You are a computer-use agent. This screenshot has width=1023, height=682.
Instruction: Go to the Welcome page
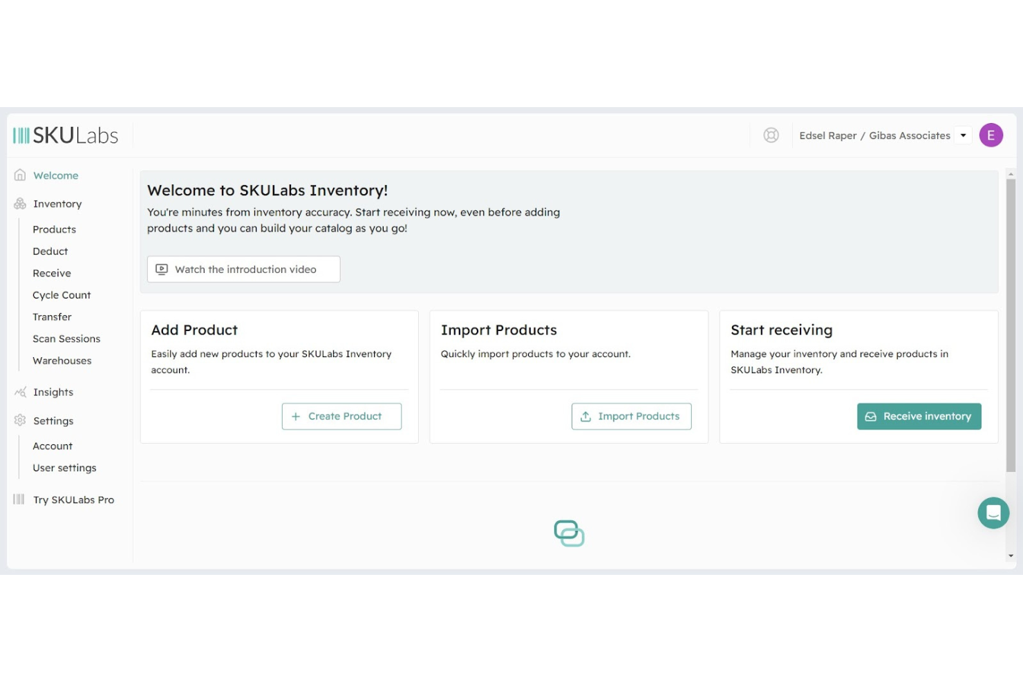[56, 176]
